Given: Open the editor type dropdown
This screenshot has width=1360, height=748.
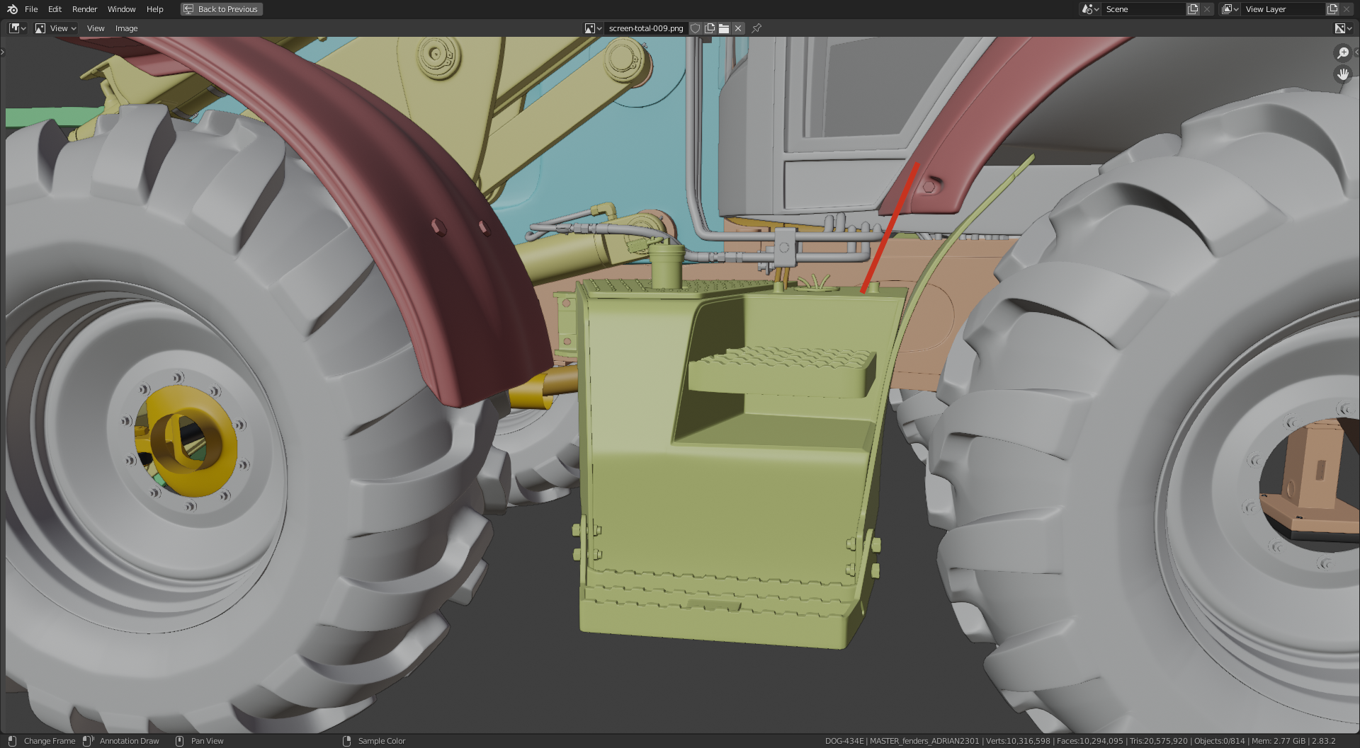Looking at the screenshot, I should (x=18, y=28).
